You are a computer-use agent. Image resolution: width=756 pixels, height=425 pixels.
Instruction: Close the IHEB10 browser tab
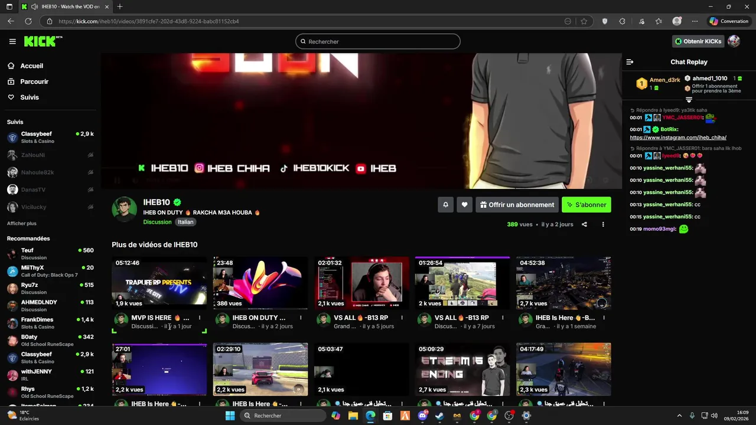(107, 6)
